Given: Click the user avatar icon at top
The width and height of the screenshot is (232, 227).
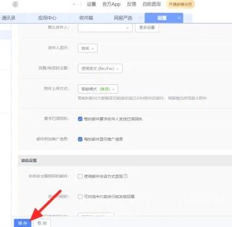Looking at the screenshot, I should (x=15, y=4).
